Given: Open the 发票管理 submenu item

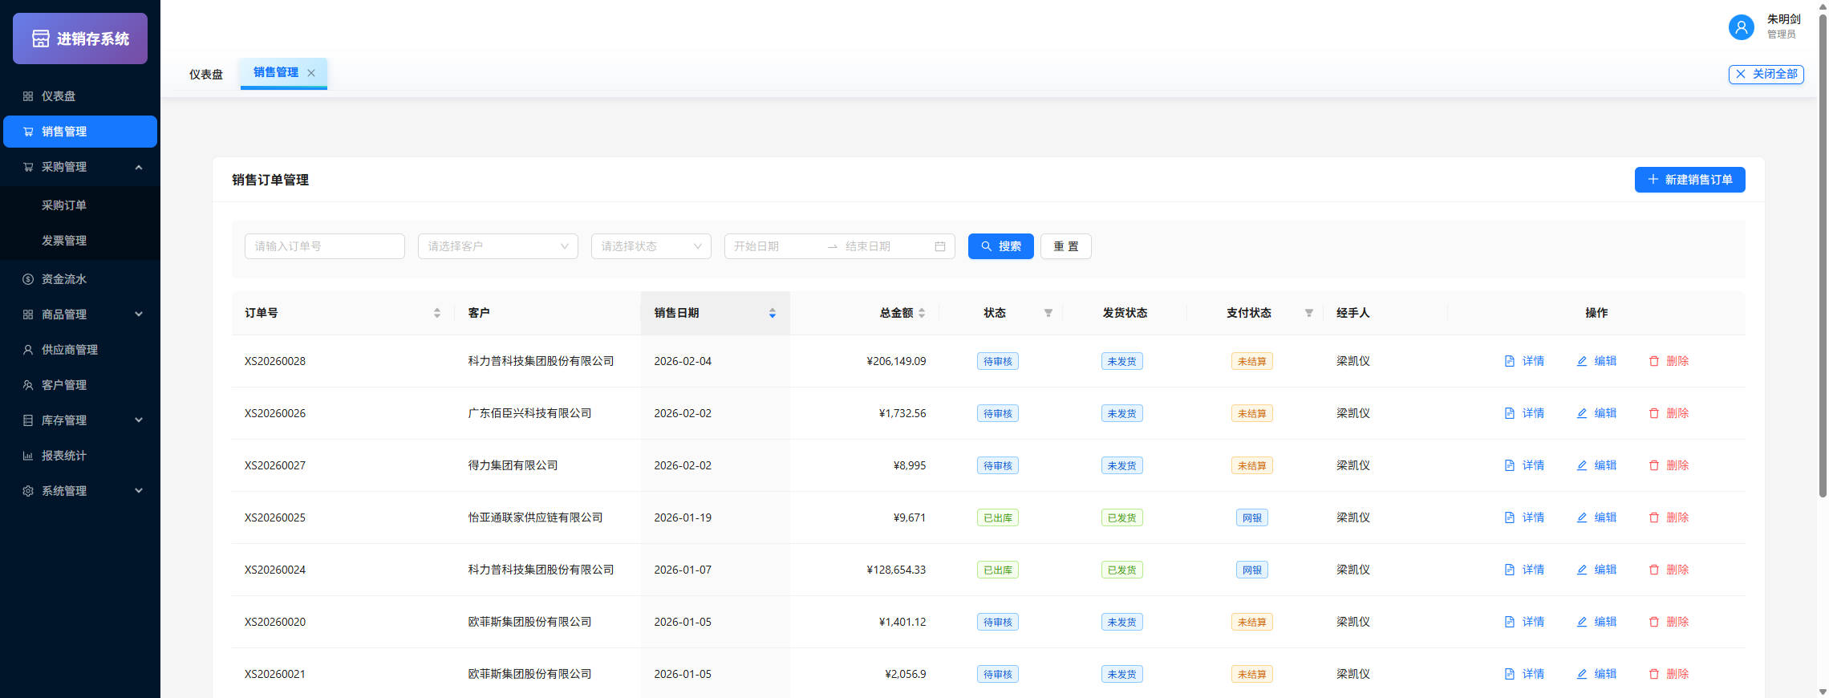Looking at the screenshot, I should click(x=80, y=241).
